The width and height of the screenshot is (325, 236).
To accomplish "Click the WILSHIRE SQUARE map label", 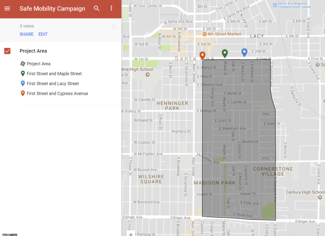I will pos(151,179).
